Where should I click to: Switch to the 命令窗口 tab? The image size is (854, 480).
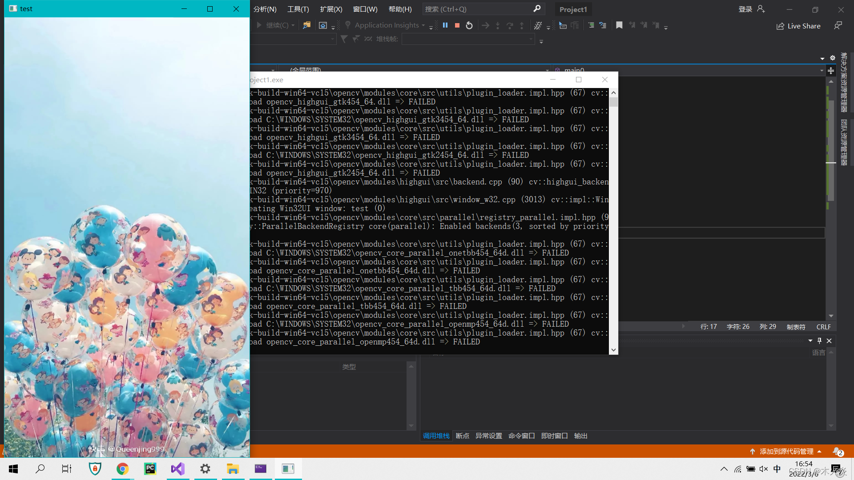522,436
